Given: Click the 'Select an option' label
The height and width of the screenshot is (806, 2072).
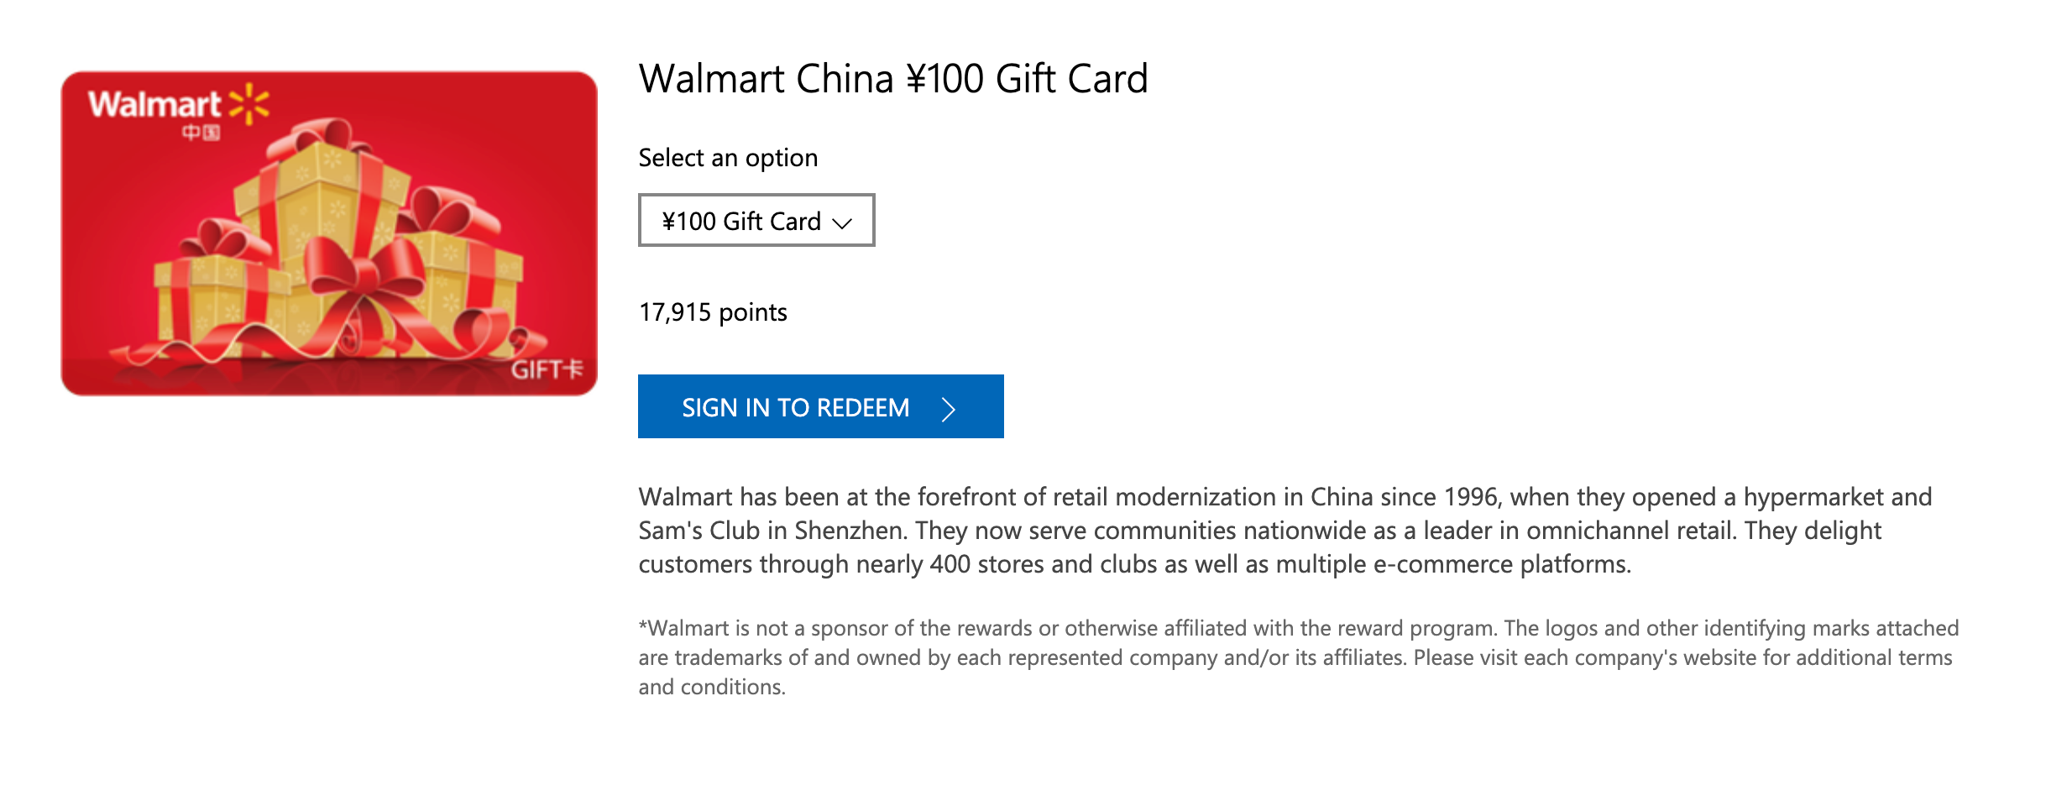Looking at the screenshot, I should 728,158.
